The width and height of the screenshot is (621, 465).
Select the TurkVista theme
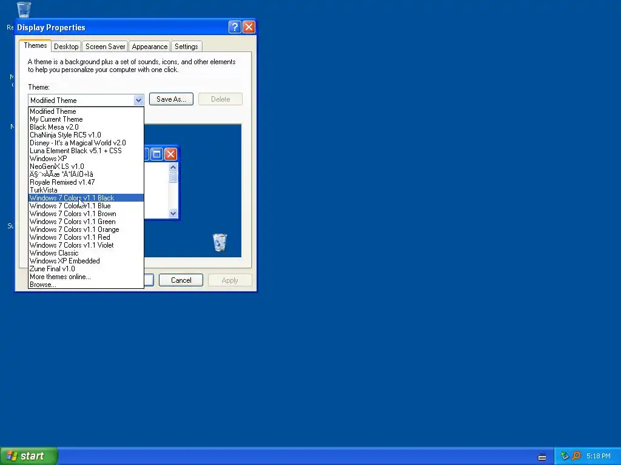[86, 190]
